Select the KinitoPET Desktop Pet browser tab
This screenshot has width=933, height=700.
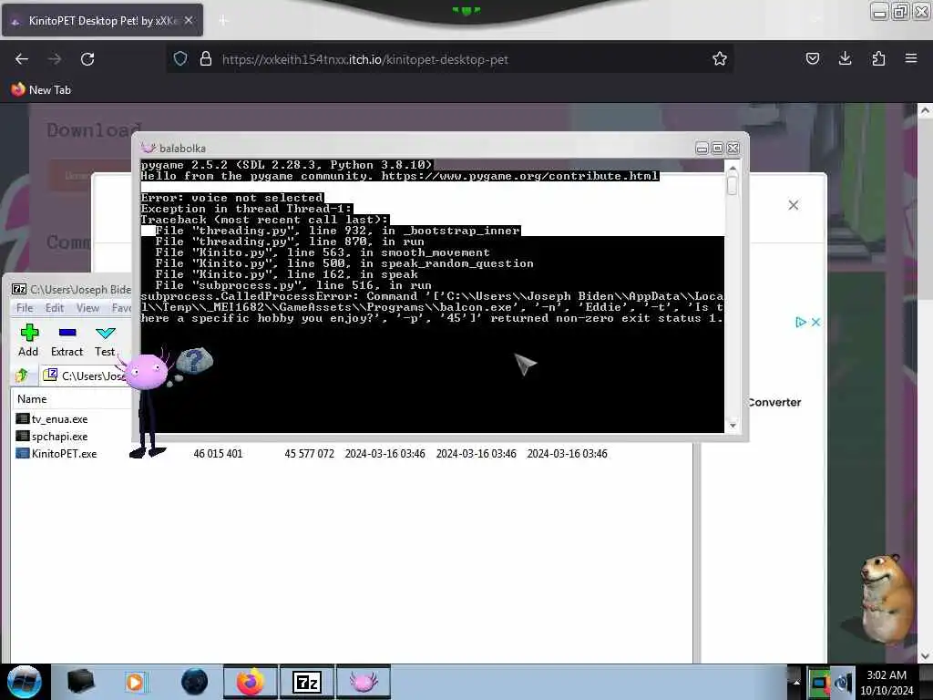pos(102,20)
